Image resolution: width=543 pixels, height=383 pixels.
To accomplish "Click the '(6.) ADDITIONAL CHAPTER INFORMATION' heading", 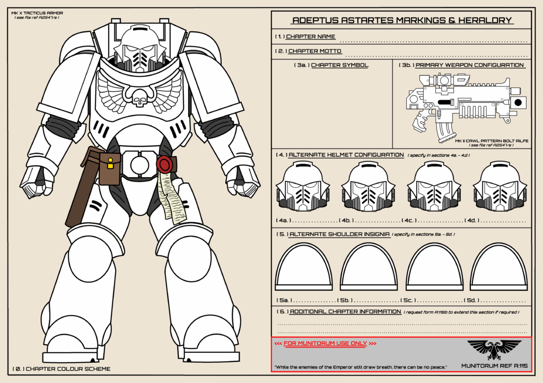I will tap(339, 312).
